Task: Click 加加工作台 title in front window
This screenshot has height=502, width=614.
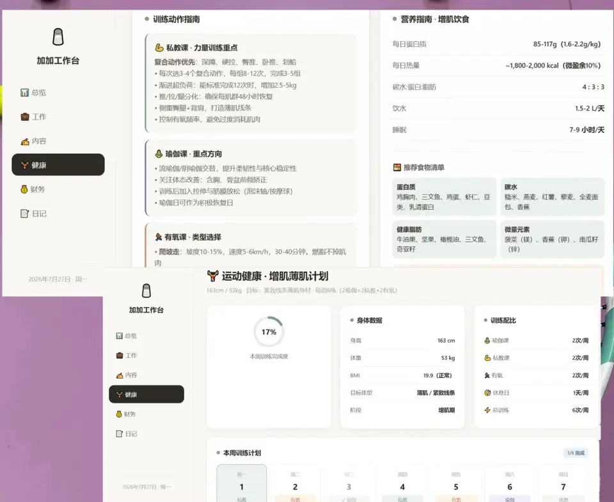Action: click(x=146, y=310)
